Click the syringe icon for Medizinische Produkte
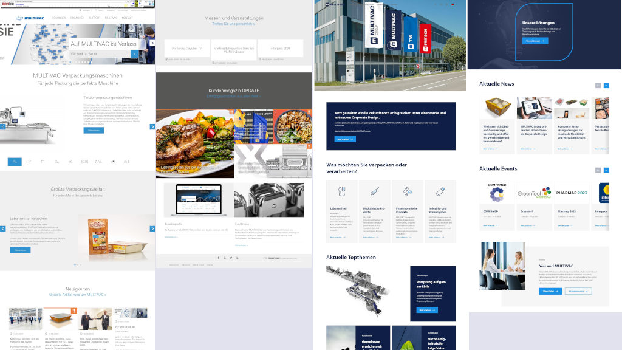Viewport: 622px width, 350px height. tap(374, 191)
